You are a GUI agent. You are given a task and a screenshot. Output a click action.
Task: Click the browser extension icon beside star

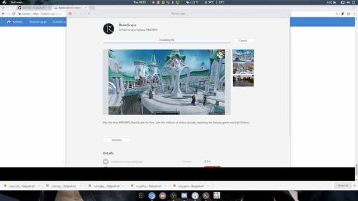(x=343, y=13)
